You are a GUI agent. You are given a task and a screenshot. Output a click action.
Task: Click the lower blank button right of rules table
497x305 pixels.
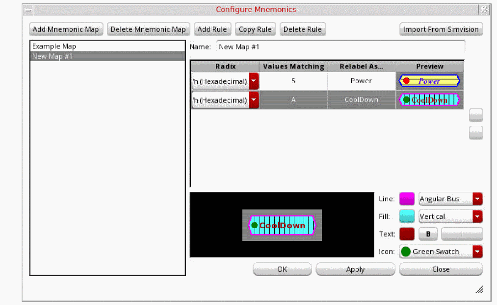tap(476, 133)
